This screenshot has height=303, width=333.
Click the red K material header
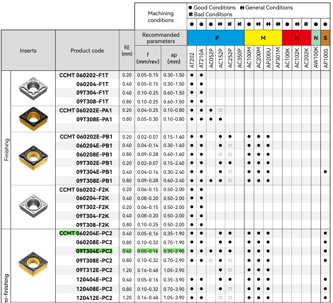[x=297, y=38]
